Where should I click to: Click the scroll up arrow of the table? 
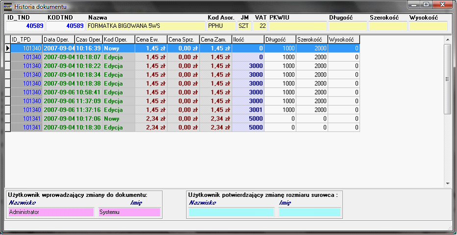point(447,39)
